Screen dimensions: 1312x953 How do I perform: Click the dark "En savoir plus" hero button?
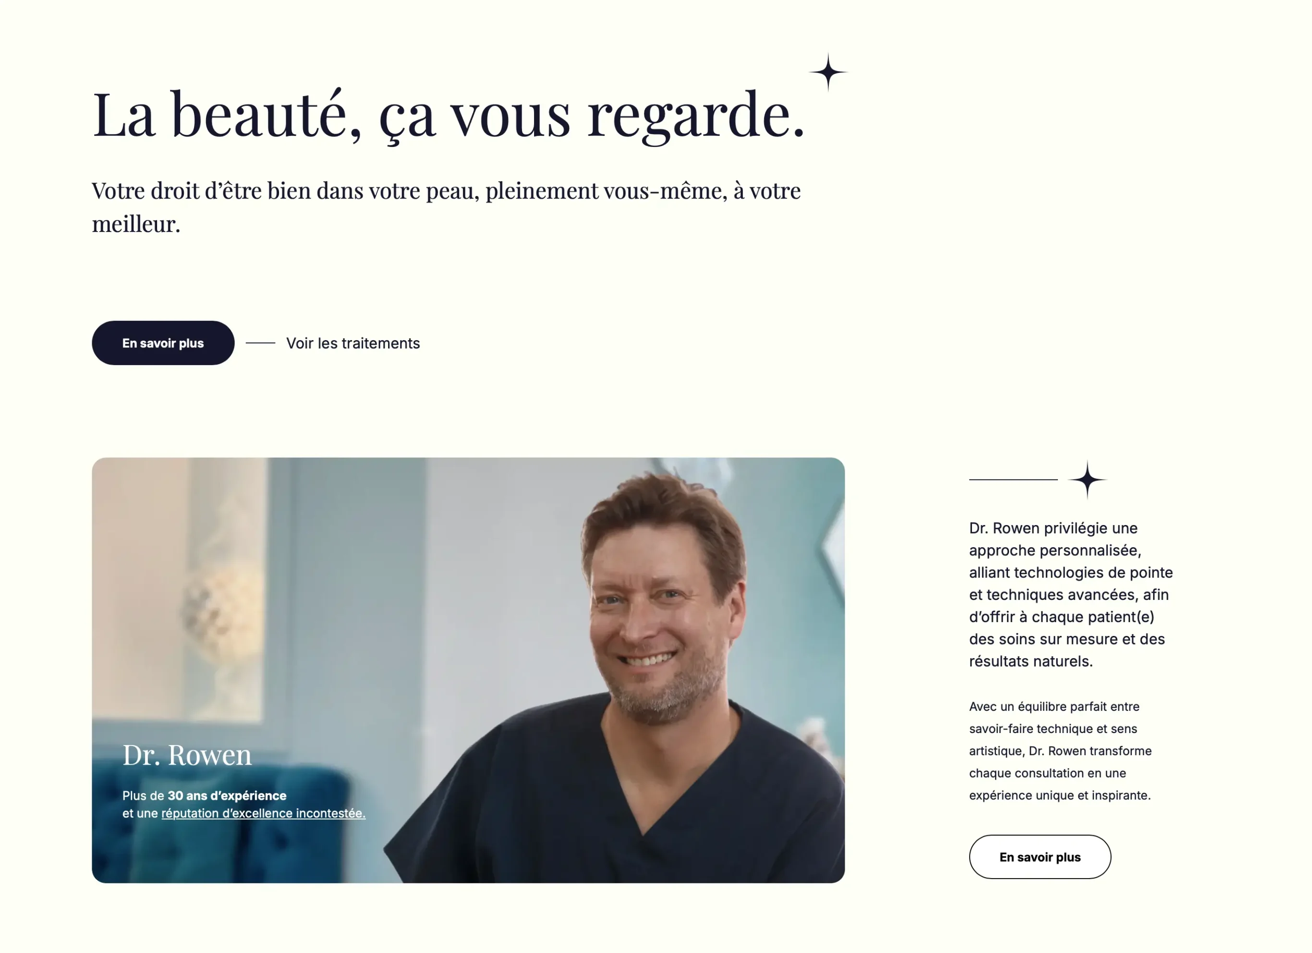pyautogui.click(x=163, y=343)
